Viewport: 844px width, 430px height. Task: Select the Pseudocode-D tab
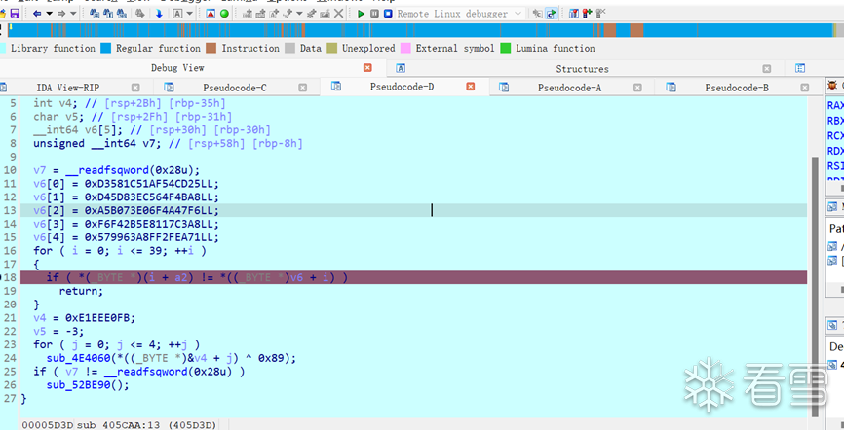tap(403, 86)
